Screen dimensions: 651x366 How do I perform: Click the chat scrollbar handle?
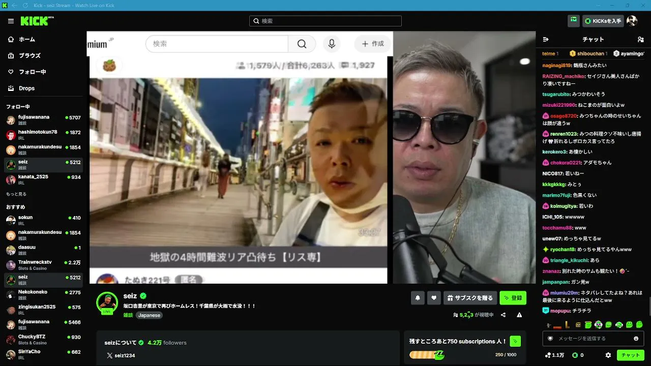[x=649, y=307]
